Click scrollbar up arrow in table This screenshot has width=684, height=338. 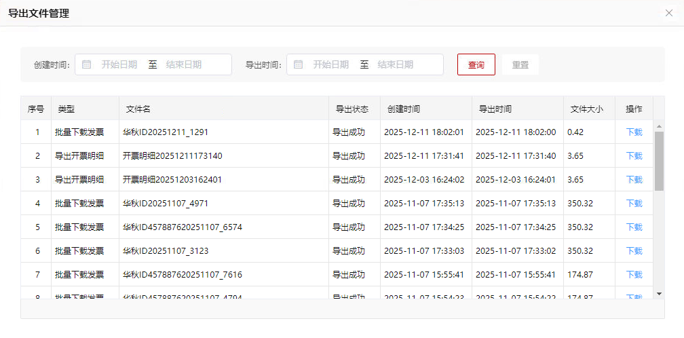pyautogui.click(x=658, y=126)
